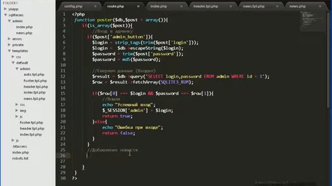Collapse the default folder arrow

[x=13, y=63]
